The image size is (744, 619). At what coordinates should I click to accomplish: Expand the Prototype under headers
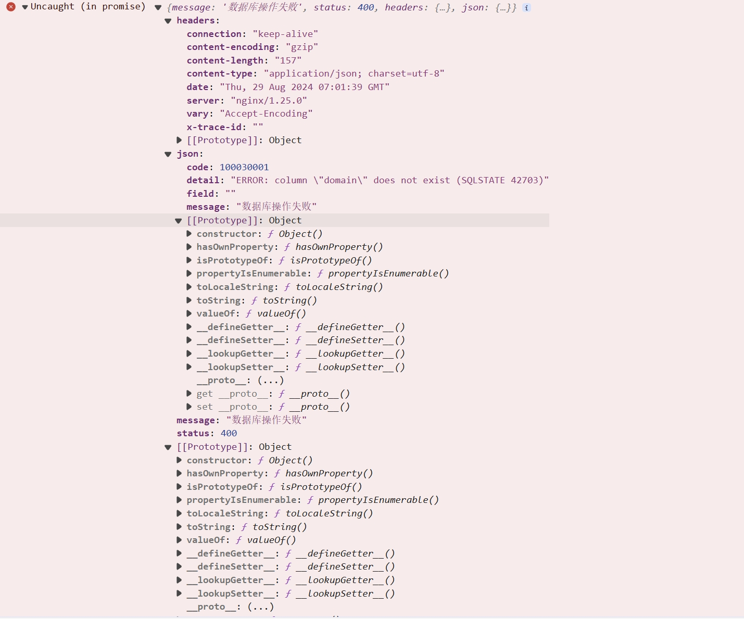179,140
